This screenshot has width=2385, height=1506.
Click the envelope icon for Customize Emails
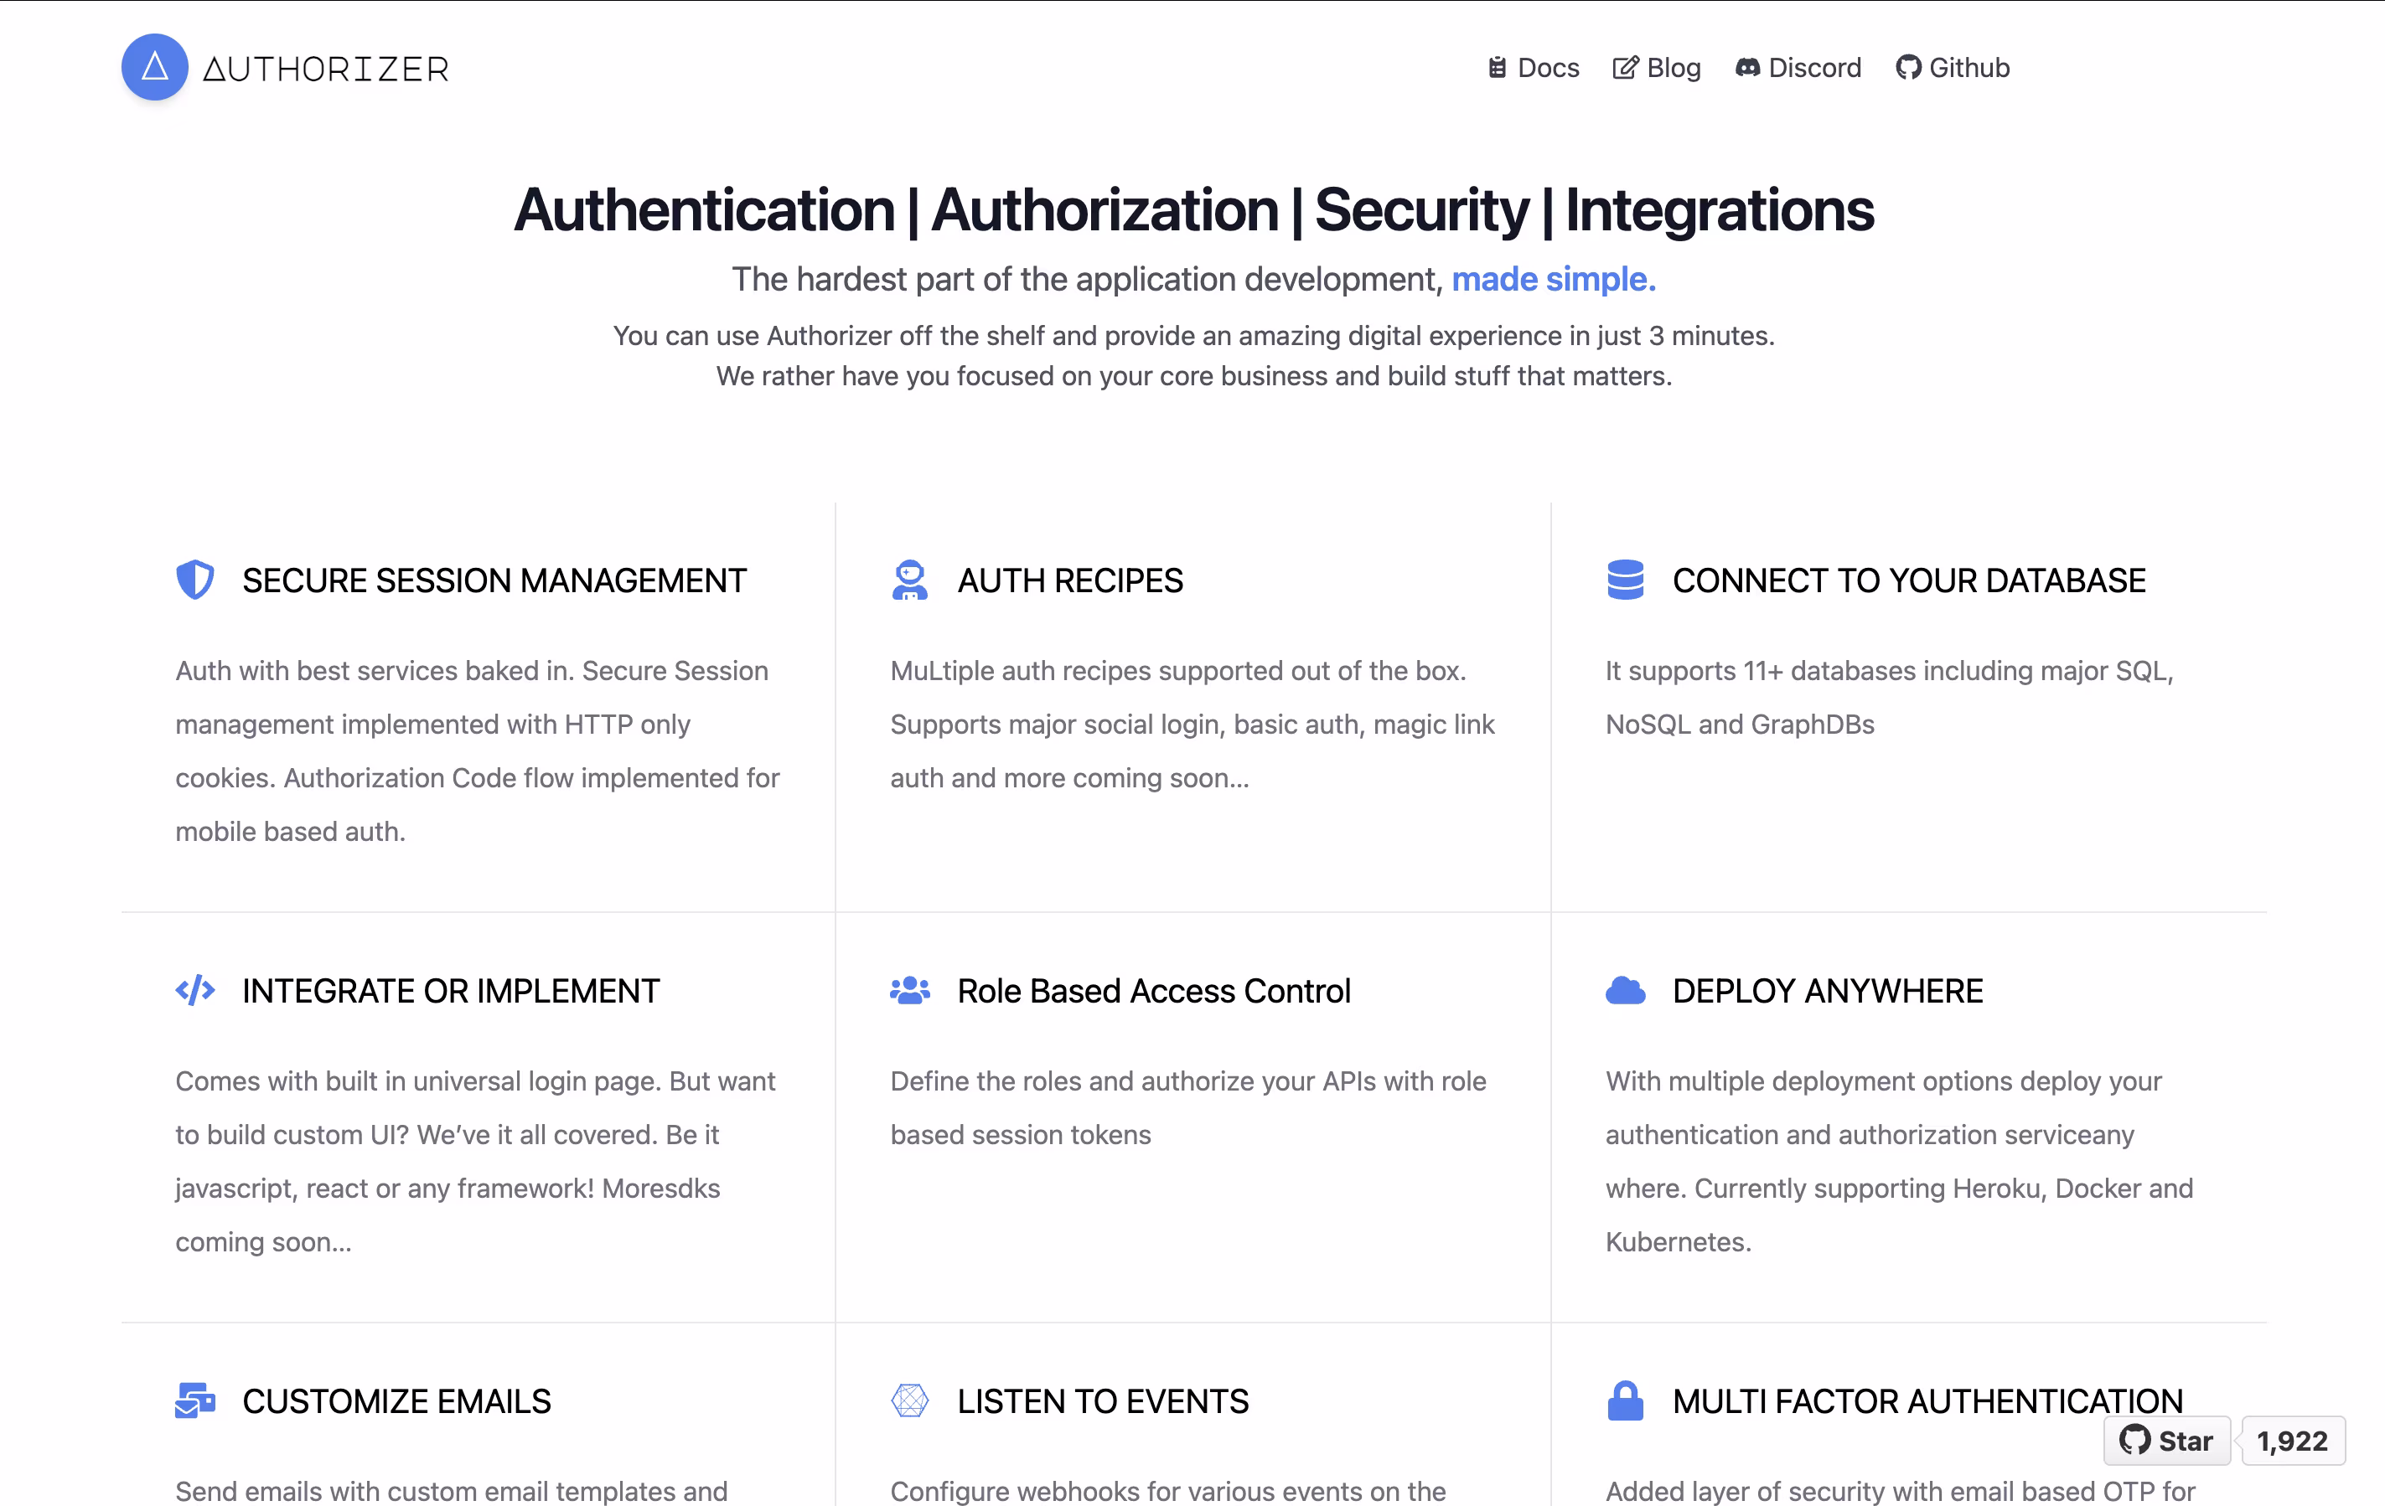[x=195, y=1400]
